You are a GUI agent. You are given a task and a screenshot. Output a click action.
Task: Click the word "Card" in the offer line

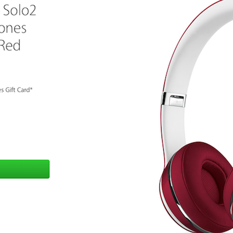[x=23, y=90]
